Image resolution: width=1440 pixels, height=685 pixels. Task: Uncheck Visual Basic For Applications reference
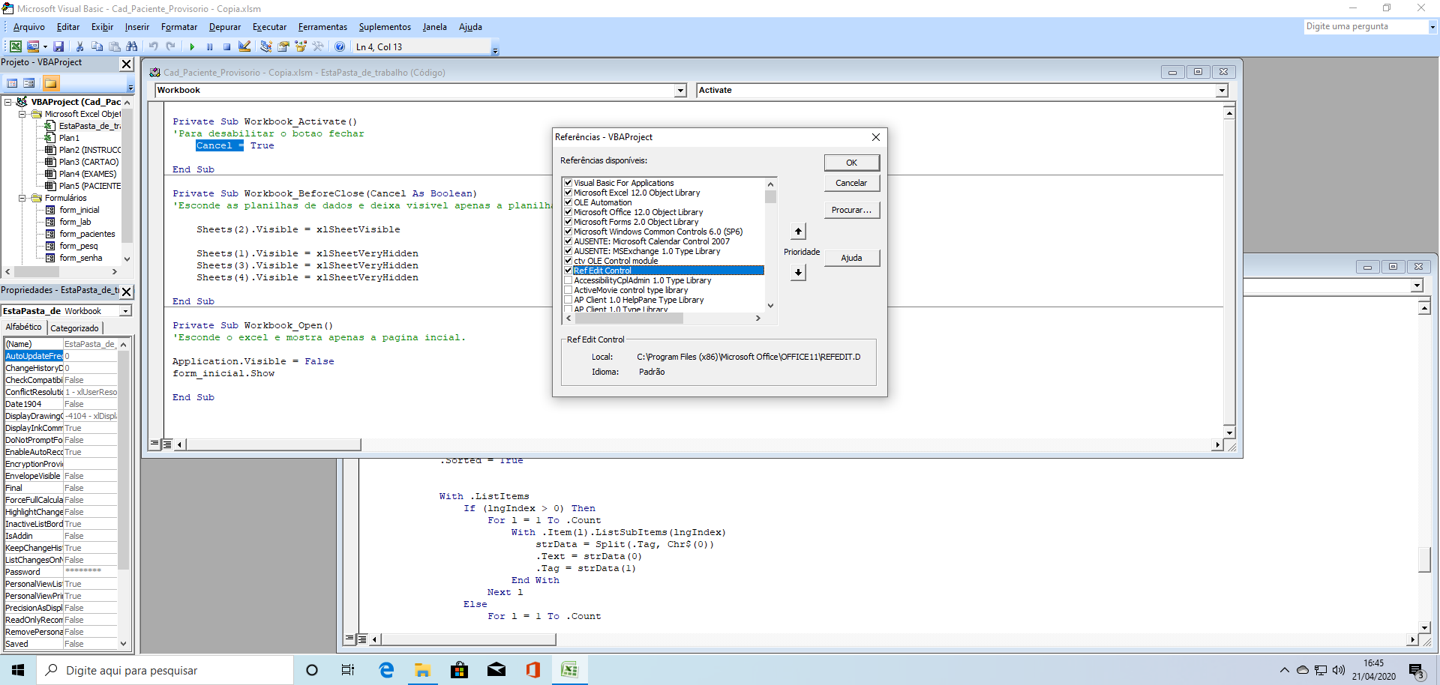[568, 183]
